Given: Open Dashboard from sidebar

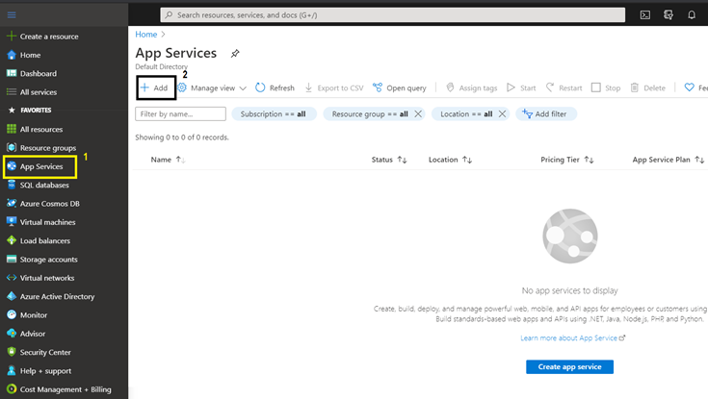Looking at the screenshot, I should 39,73.
